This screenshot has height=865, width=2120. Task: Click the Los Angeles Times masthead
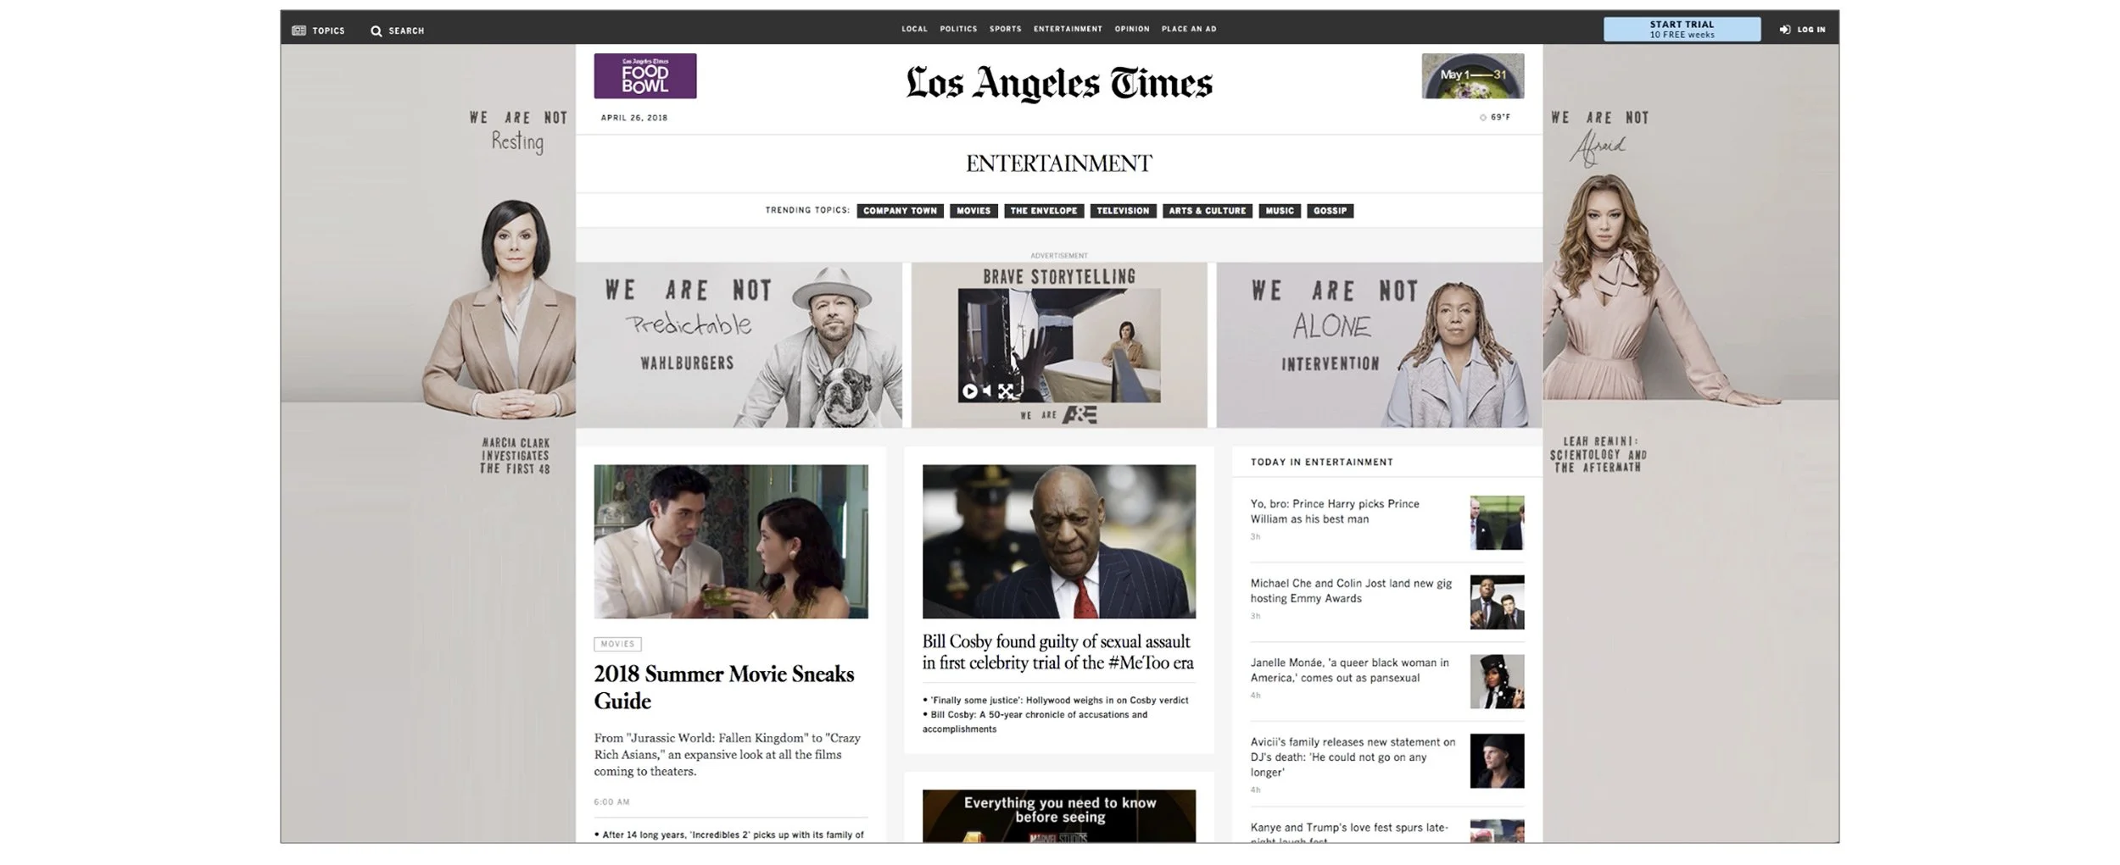click(x=1059, y=83)
